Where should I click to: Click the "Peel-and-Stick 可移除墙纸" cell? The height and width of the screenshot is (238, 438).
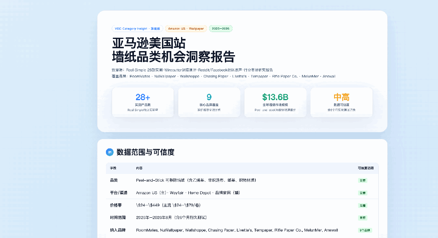click(196, 180)
